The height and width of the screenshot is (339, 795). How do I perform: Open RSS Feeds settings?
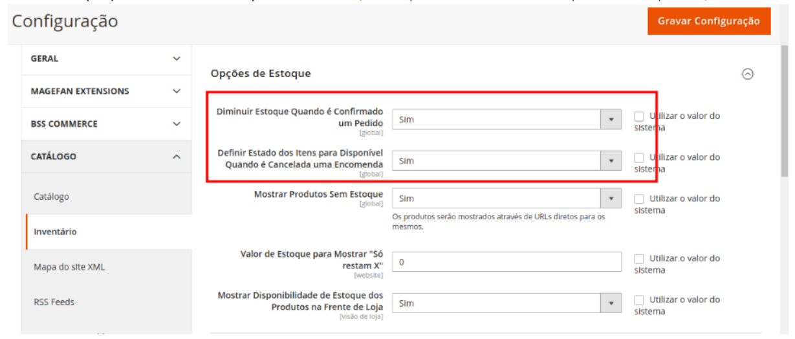pos(54,301)
